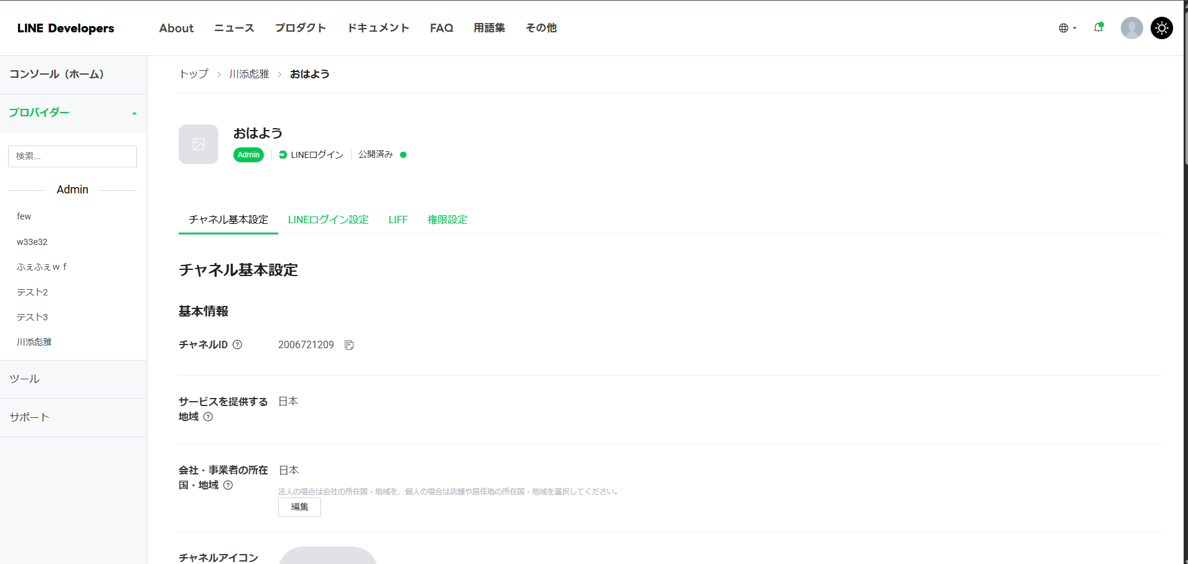Select provider 川添彪雅 in sidebar

34,342
